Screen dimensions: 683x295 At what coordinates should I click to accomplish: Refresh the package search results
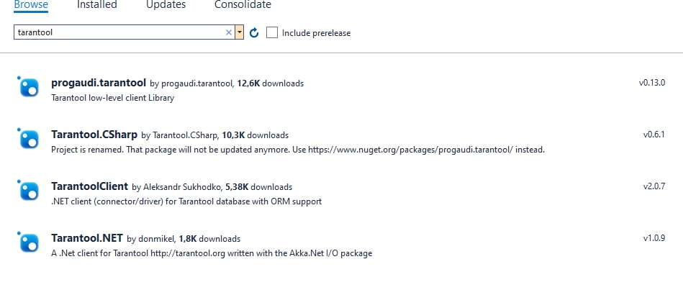254,32
